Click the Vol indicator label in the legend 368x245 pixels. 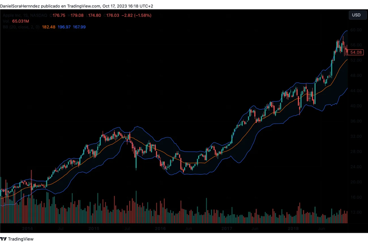(6, 21)
